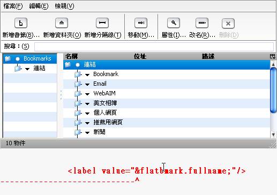Select the Bookmarks root in the left tree

tap(37, 58)
